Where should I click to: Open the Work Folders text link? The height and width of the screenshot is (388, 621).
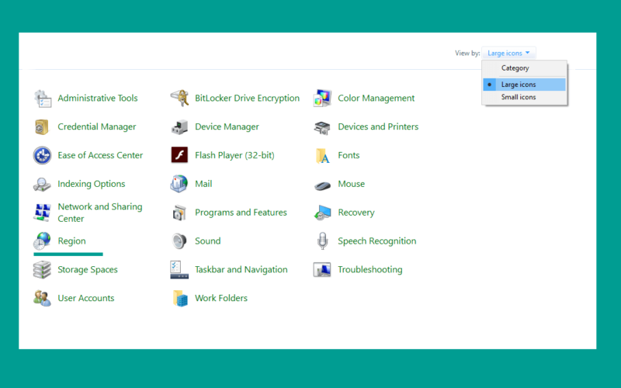[x=221, y=298]
